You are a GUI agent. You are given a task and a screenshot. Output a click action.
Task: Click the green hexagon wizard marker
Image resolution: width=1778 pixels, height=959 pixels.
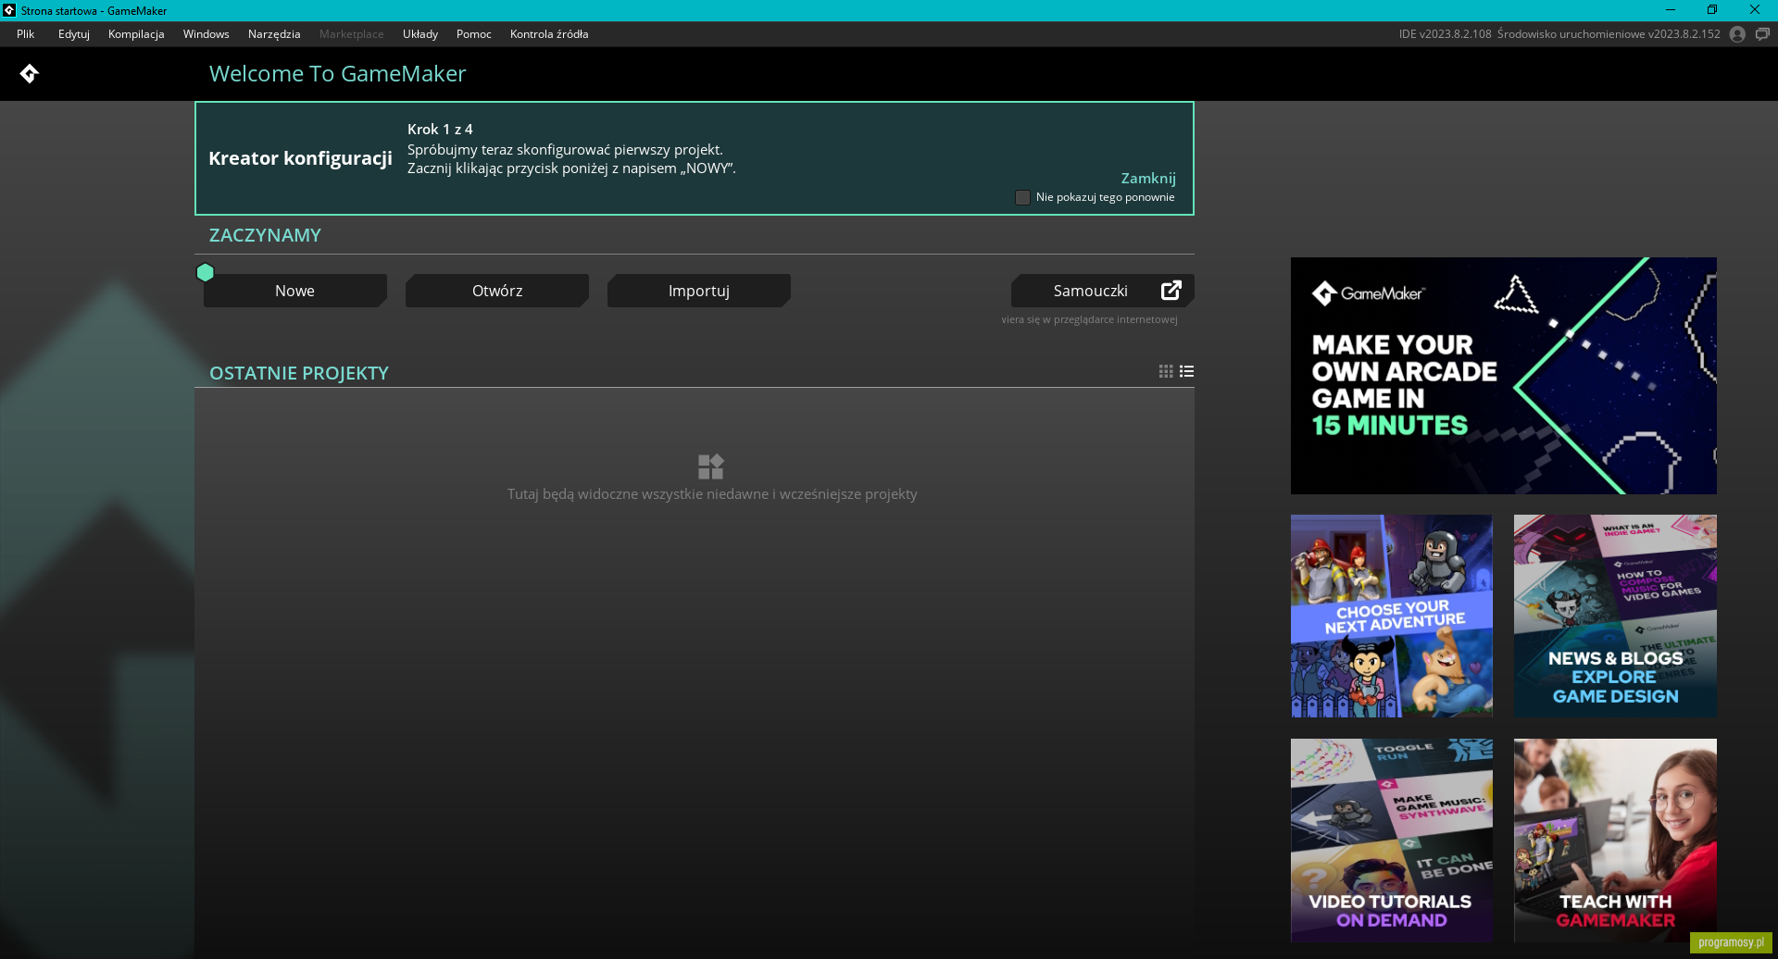206,272
